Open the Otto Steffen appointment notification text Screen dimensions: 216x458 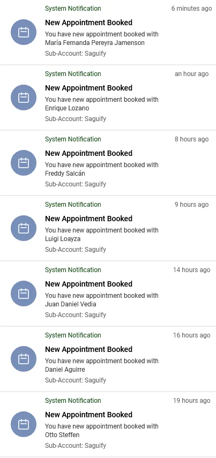click(102, 431)
